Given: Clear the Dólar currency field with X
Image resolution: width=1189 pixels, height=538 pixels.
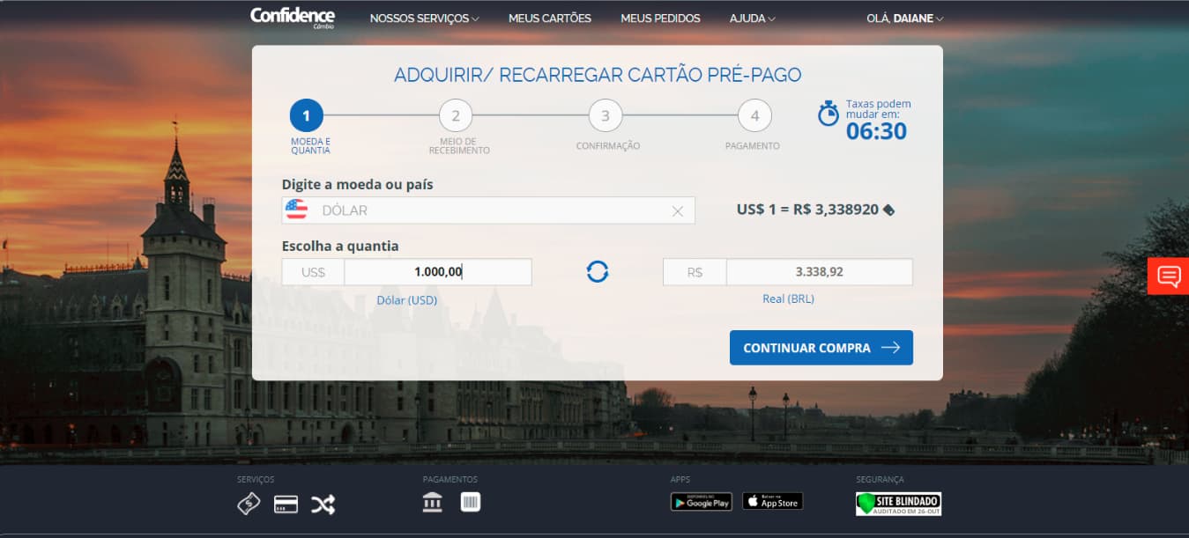Looking at the screenshot, I should point(678,211).
